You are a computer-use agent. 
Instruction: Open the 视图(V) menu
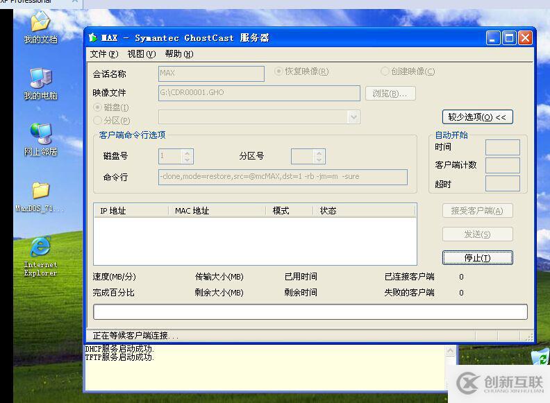(142, 54)
